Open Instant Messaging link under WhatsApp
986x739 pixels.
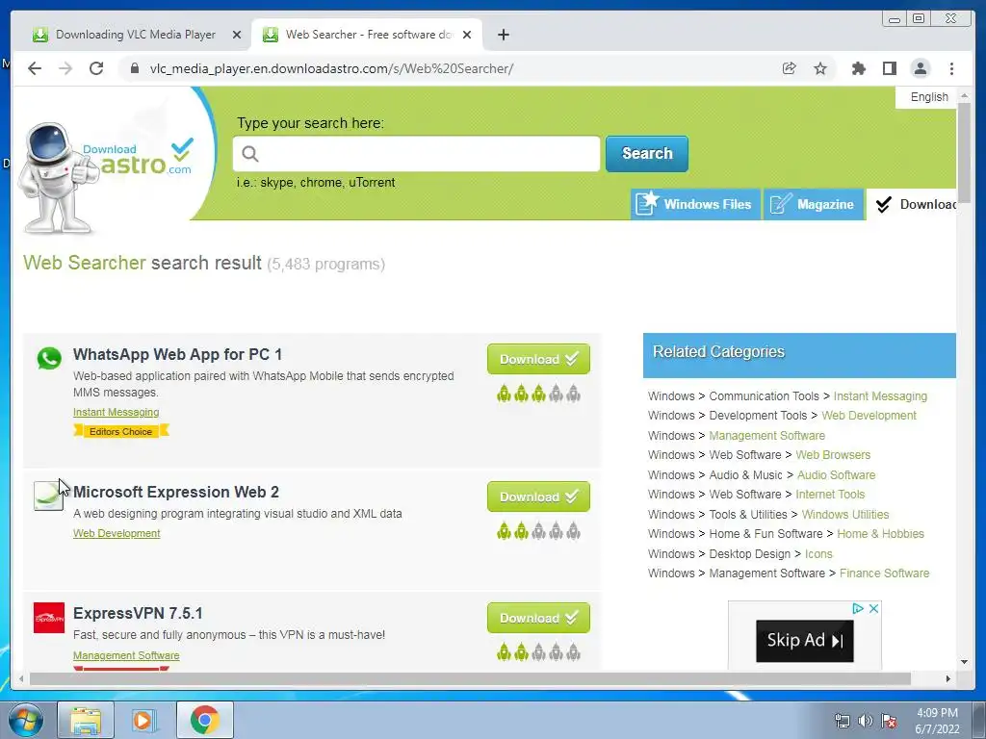pos(116,412)
